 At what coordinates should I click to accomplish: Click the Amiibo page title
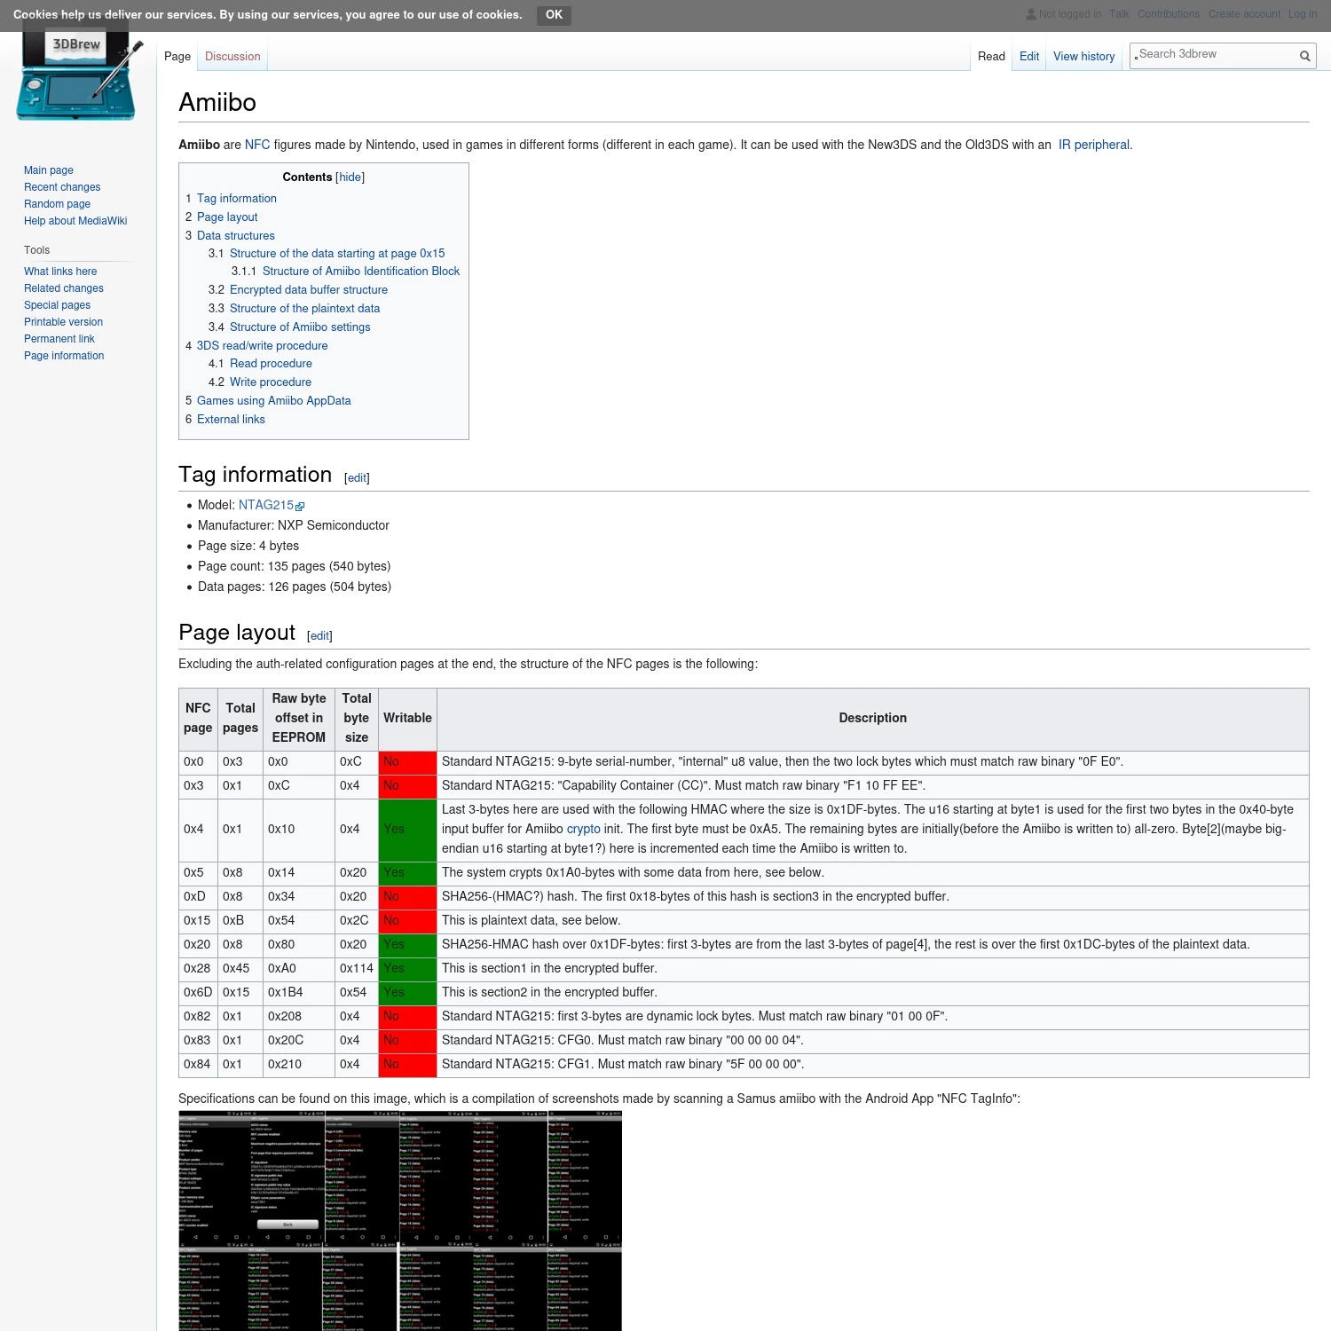click(217, 103)
